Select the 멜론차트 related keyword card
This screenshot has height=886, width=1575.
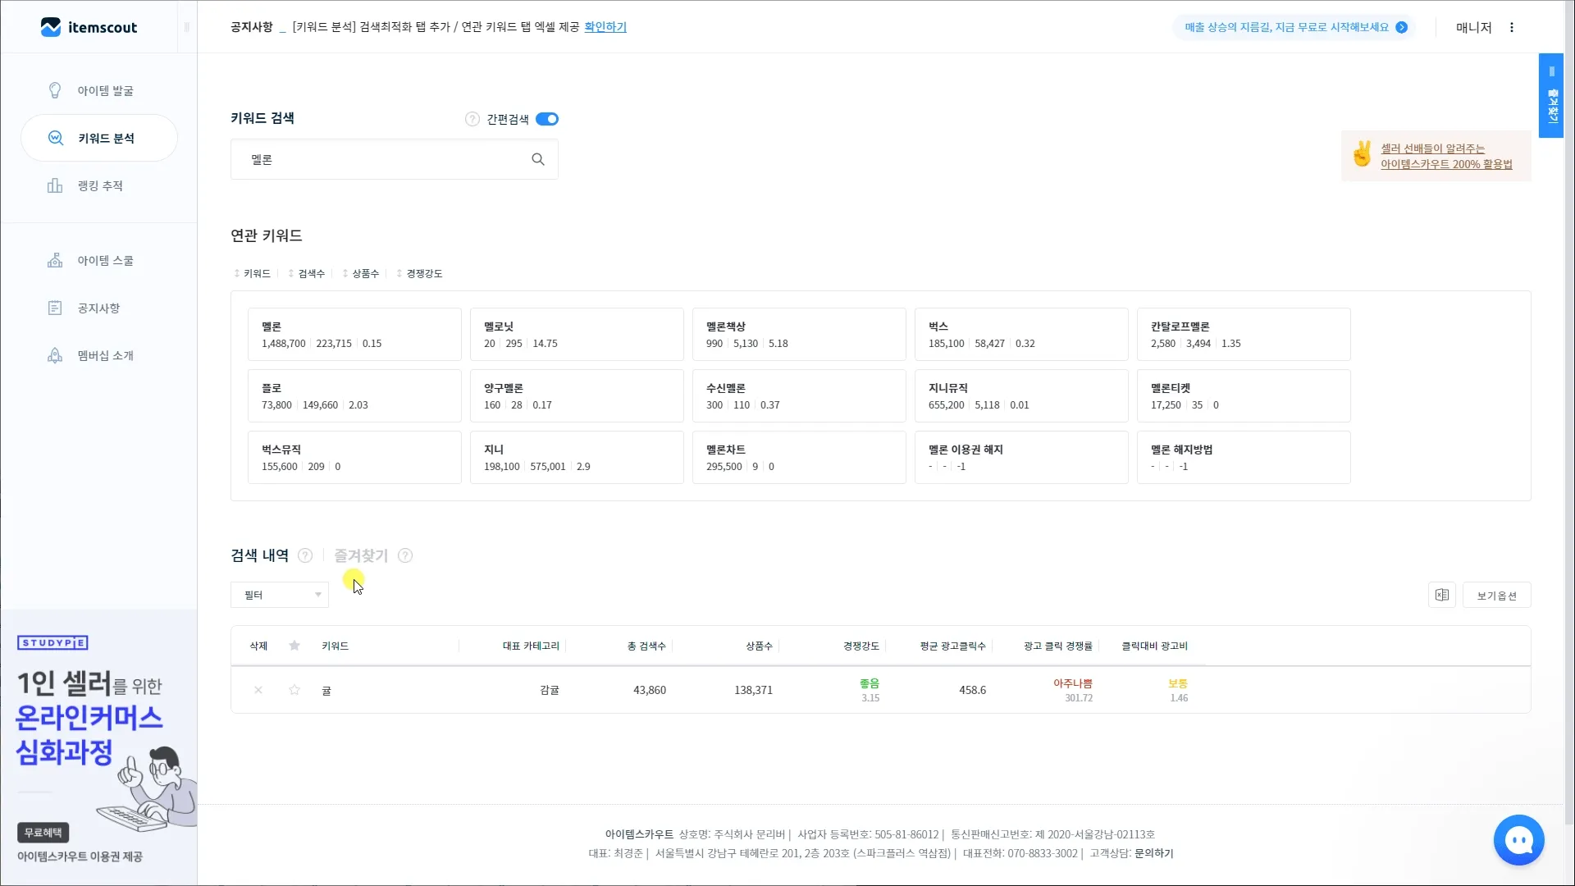pos(798,458)
